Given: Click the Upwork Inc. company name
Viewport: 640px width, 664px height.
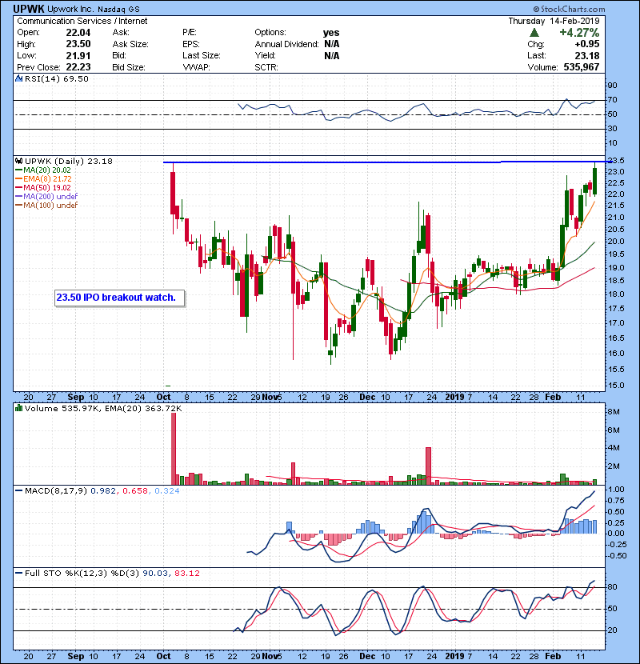Looking at the screenshot, I should coord(70,9).
